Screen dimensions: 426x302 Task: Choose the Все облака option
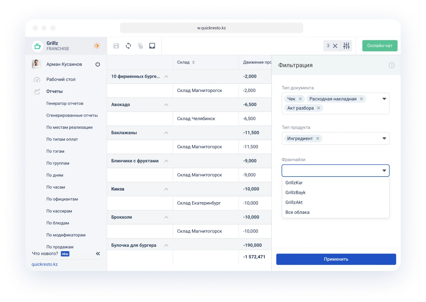point(297,212)
